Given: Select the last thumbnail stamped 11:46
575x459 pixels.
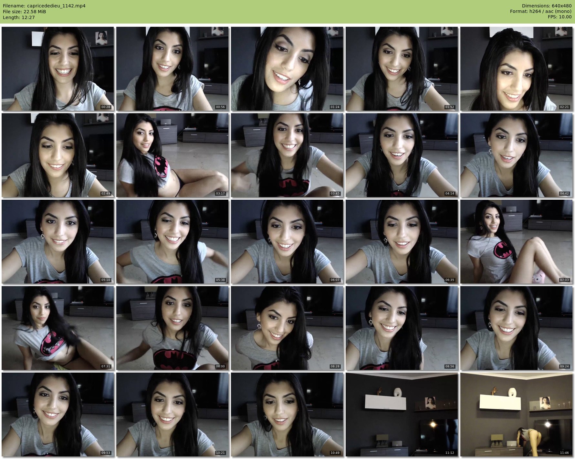Looking at the screenshot, I should click(x=516, y=414).
